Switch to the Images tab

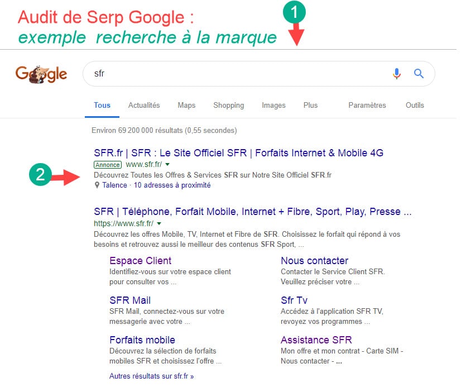(273, 105)
